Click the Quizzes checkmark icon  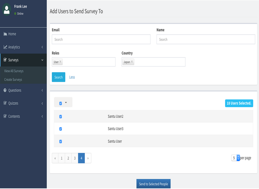[5, 103]
